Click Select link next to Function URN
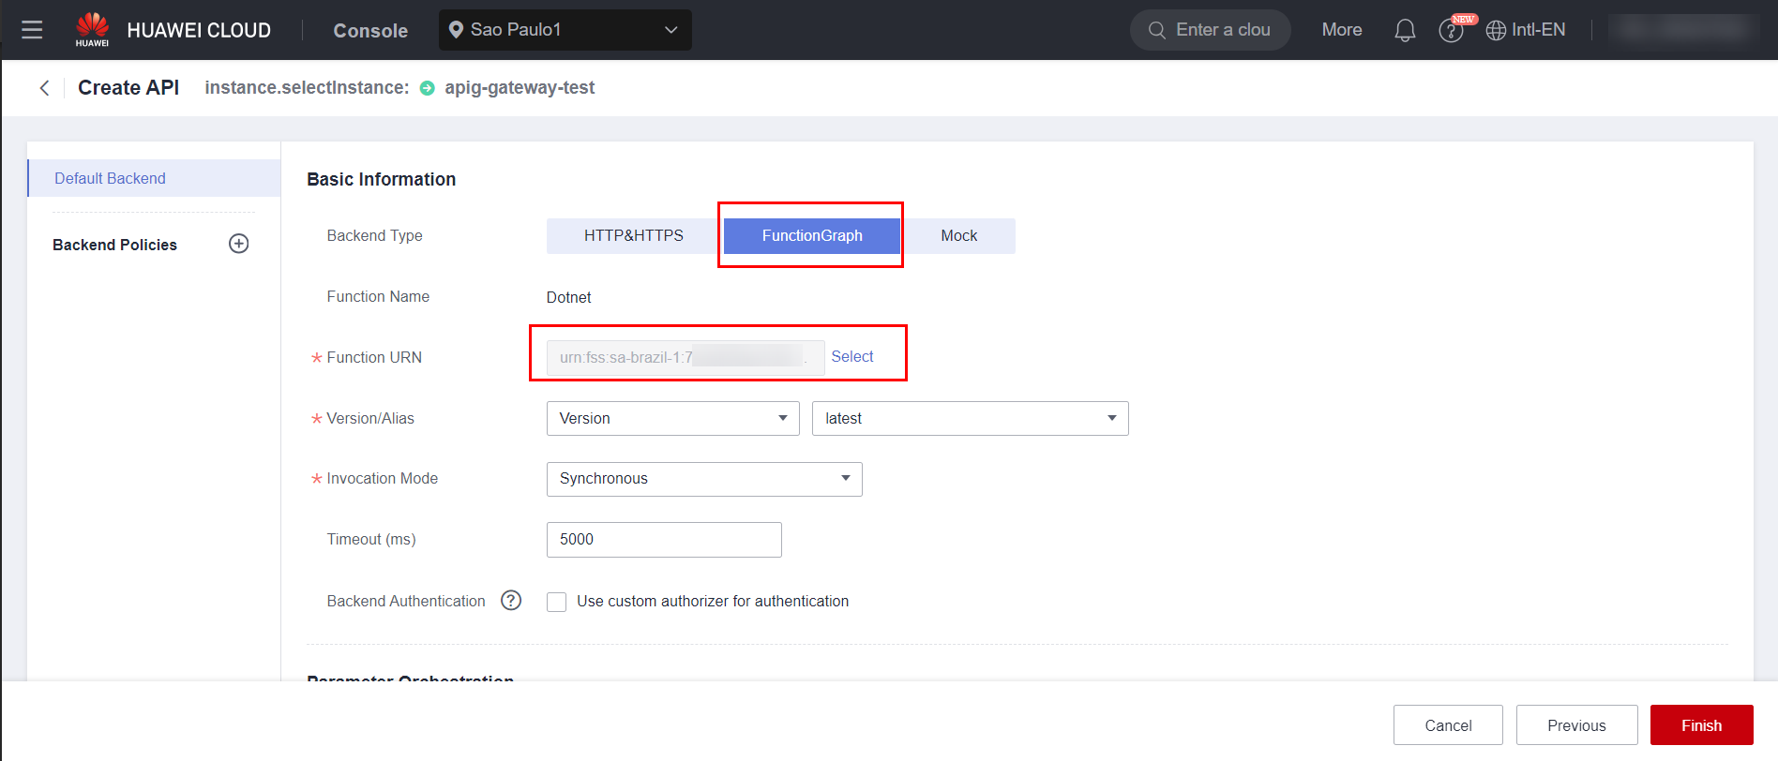This screenshot has width=1778, height=761. point(851,357)
